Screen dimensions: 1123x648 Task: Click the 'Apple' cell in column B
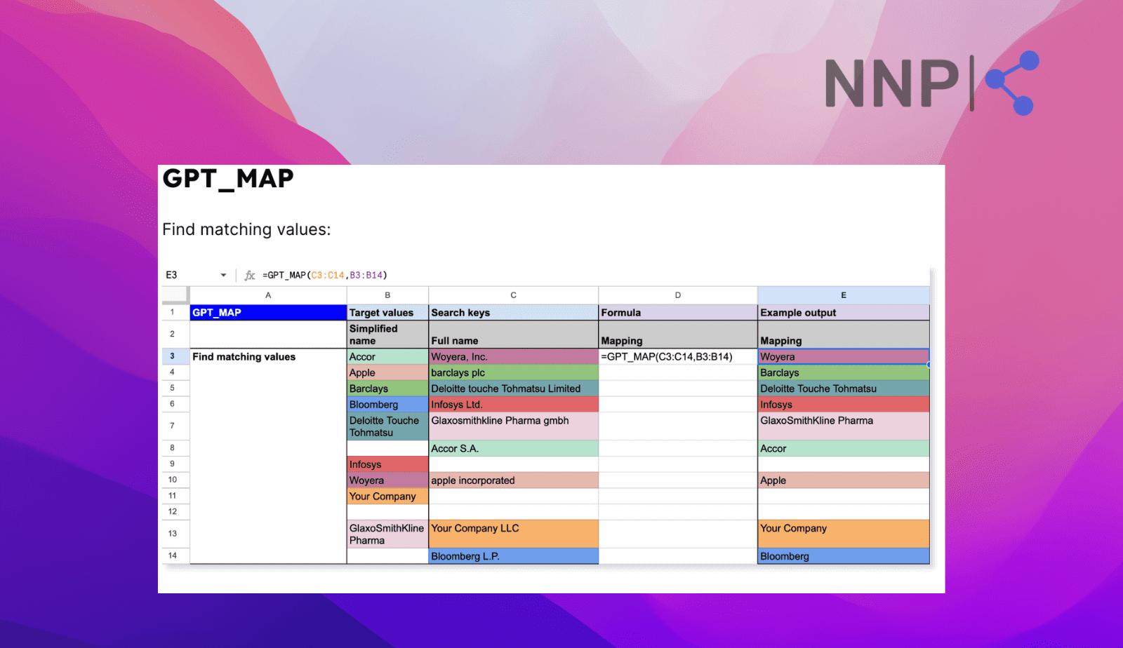point(387,372)
